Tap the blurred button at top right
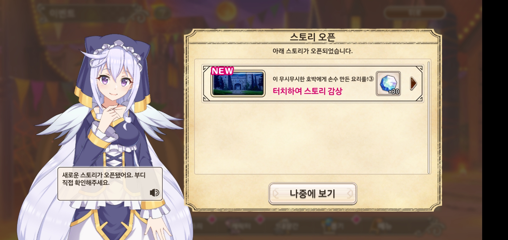This screenshot has width=508, height=240. click(415, 13)
